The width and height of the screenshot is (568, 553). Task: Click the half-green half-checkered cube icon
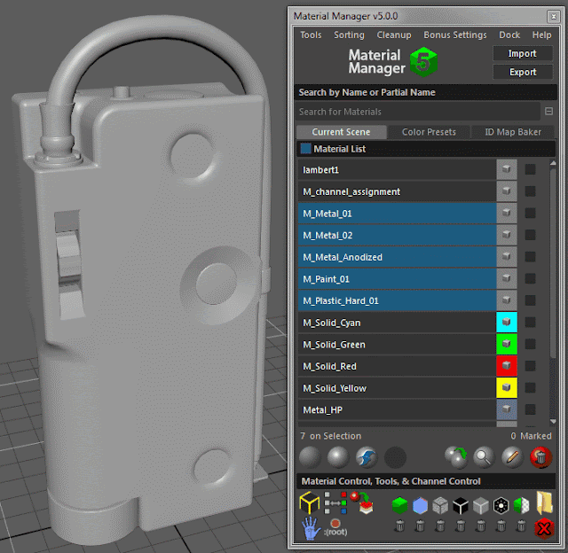522,505
